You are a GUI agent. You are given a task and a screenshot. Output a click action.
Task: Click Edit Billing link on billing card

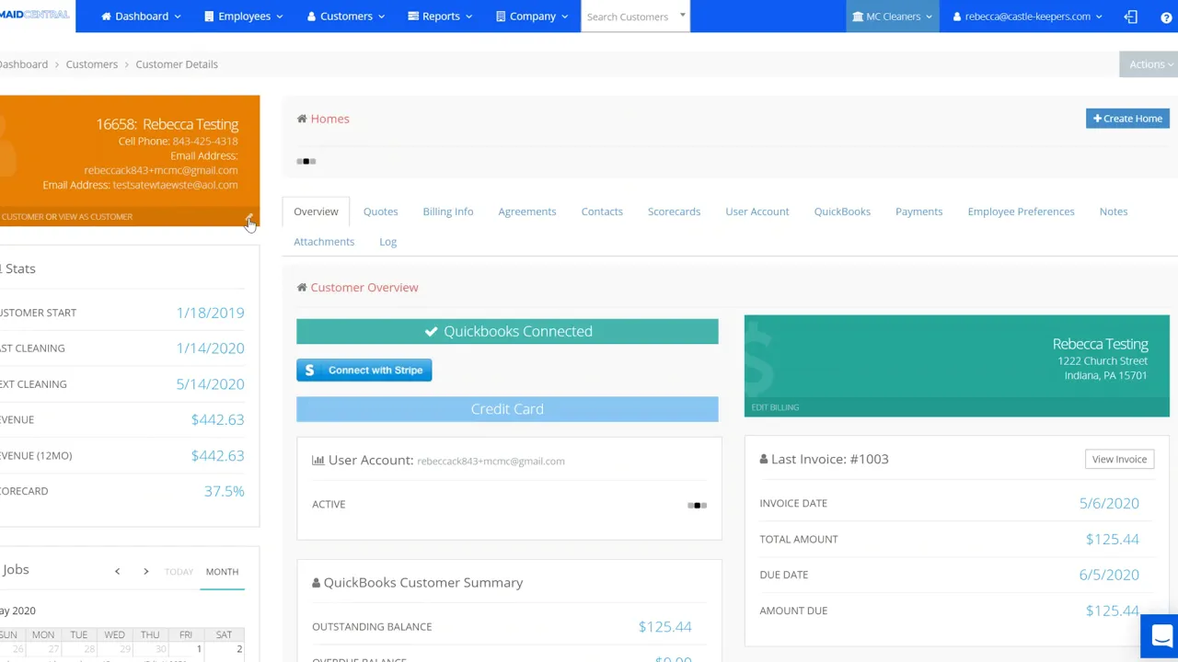point(775,407)
